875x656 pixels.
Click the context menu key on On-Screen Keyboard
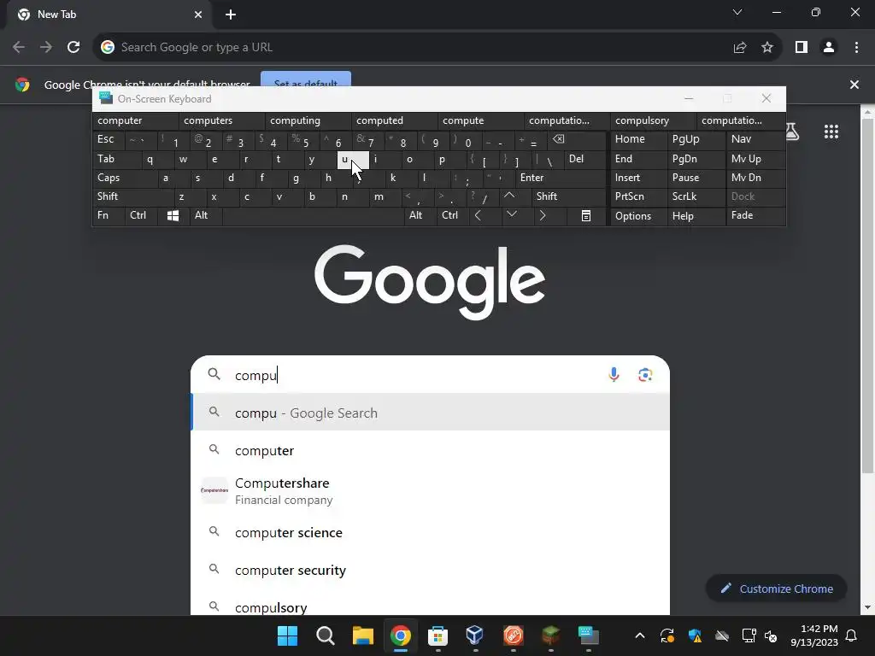click(x=586, y=215)
